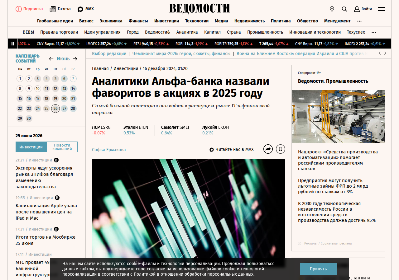The width and height of the screenshot is (399, 280).
Task: Open the Бизнес section
Action: click(86, 21)
